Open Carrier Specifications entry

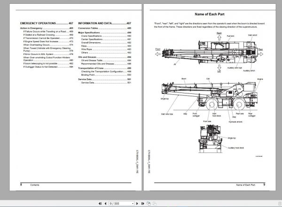pos(106,39)
